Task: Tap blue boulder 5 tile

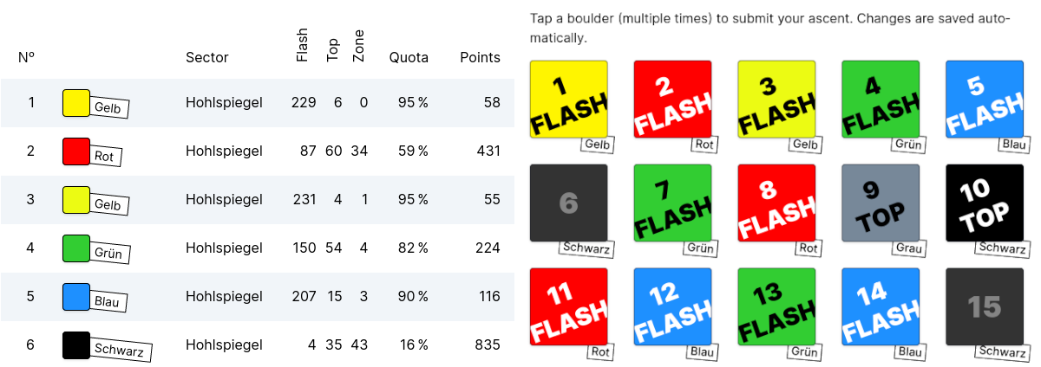Action: [985, 99]
